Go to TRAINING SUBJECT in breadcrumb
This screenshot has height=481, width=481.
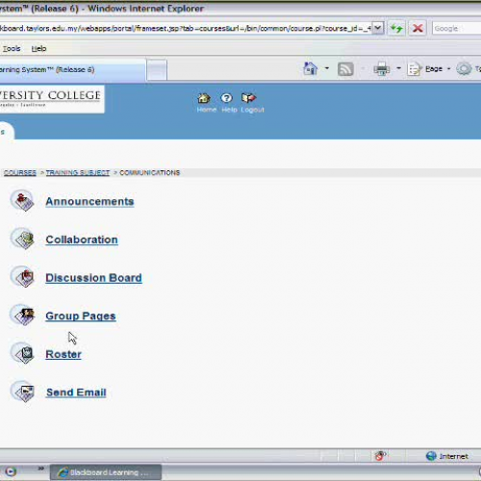tap(78, 172)
